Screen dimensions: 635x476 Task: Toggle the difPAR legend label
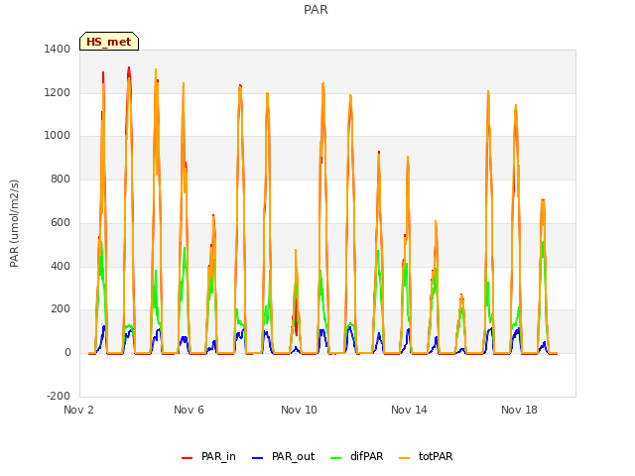click(366, 456)
